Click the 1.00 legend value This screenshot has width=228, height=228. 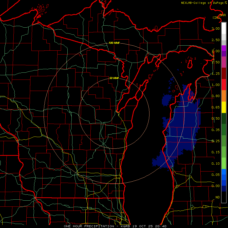pyautogui.click(x=216, y=85)
